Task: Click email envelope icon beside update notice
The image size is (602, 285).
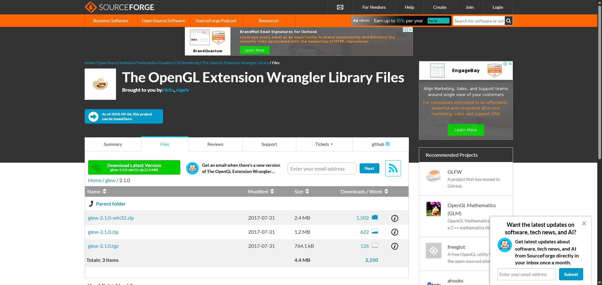Action: click(193, 168)
